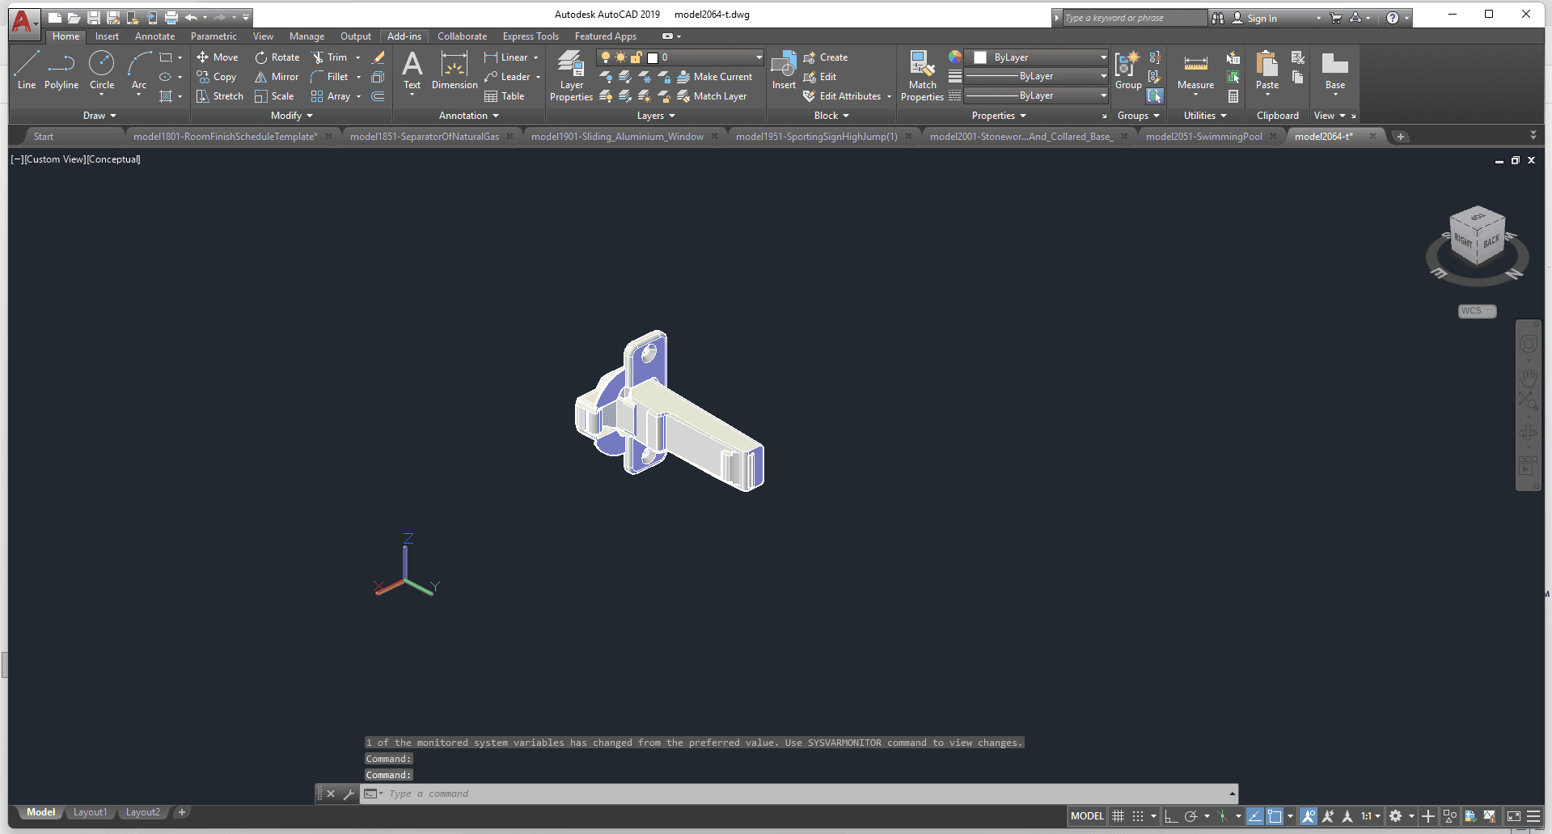
Task: Click the Measure utility icon
Action: tap(1195, 70)
